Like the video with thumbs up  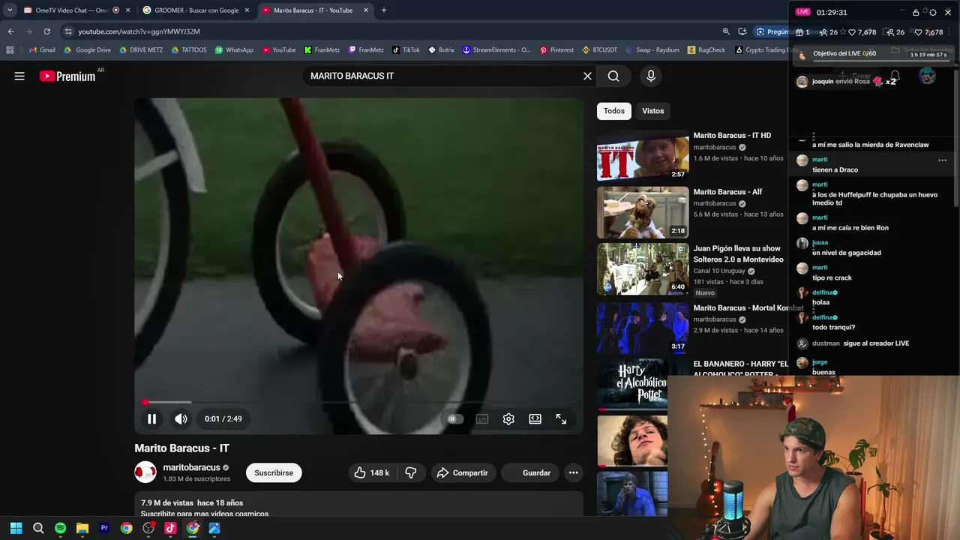[x=373, y=473]
